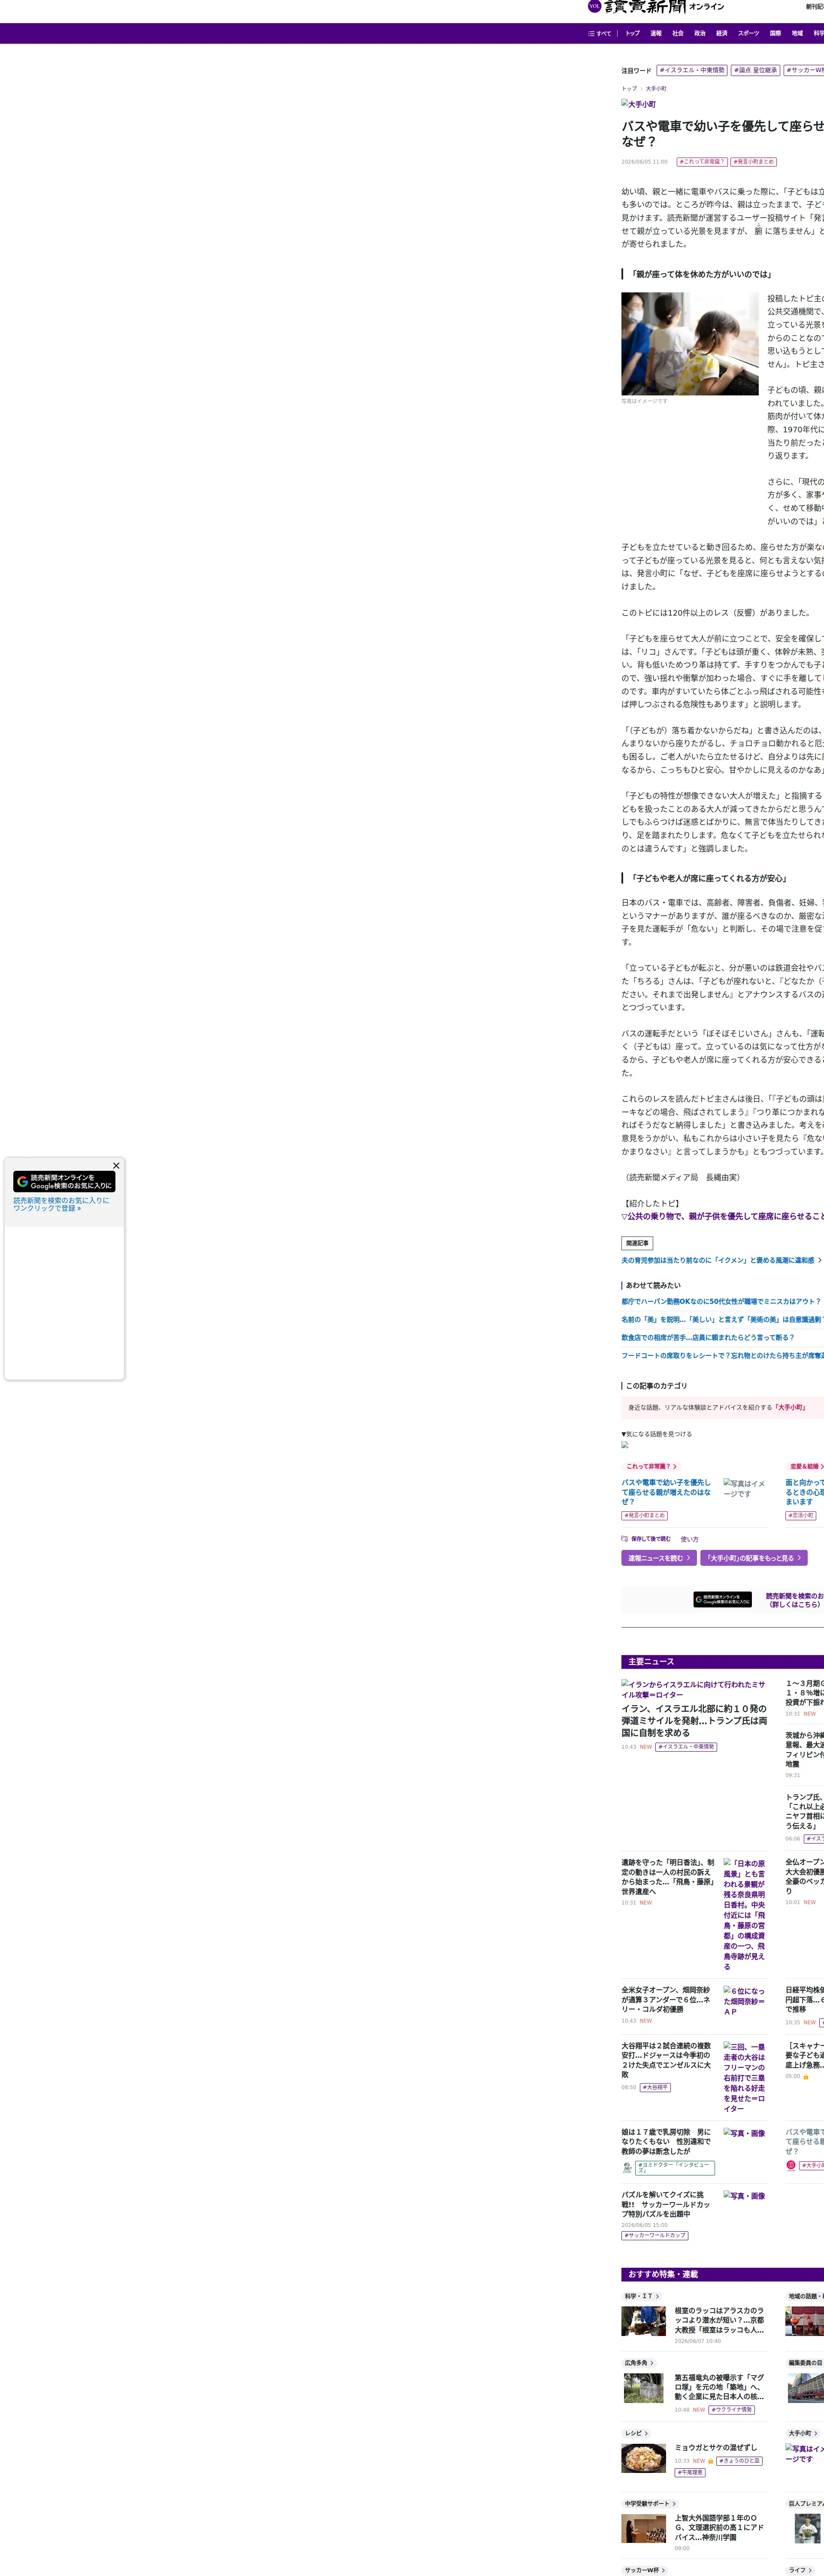Expand the これって非常識？ category chip
The width and height of the screenshot is (824, 2576).
[x=651, y=1467]
